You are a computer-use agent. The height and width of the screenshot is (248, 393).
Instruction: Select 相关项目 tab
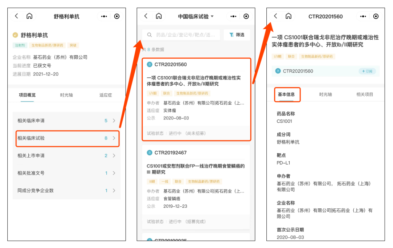(x=365, y=94)
